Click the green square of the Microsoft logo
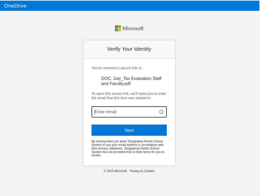The width and height of the screenshot is (260, 196). 119,27
